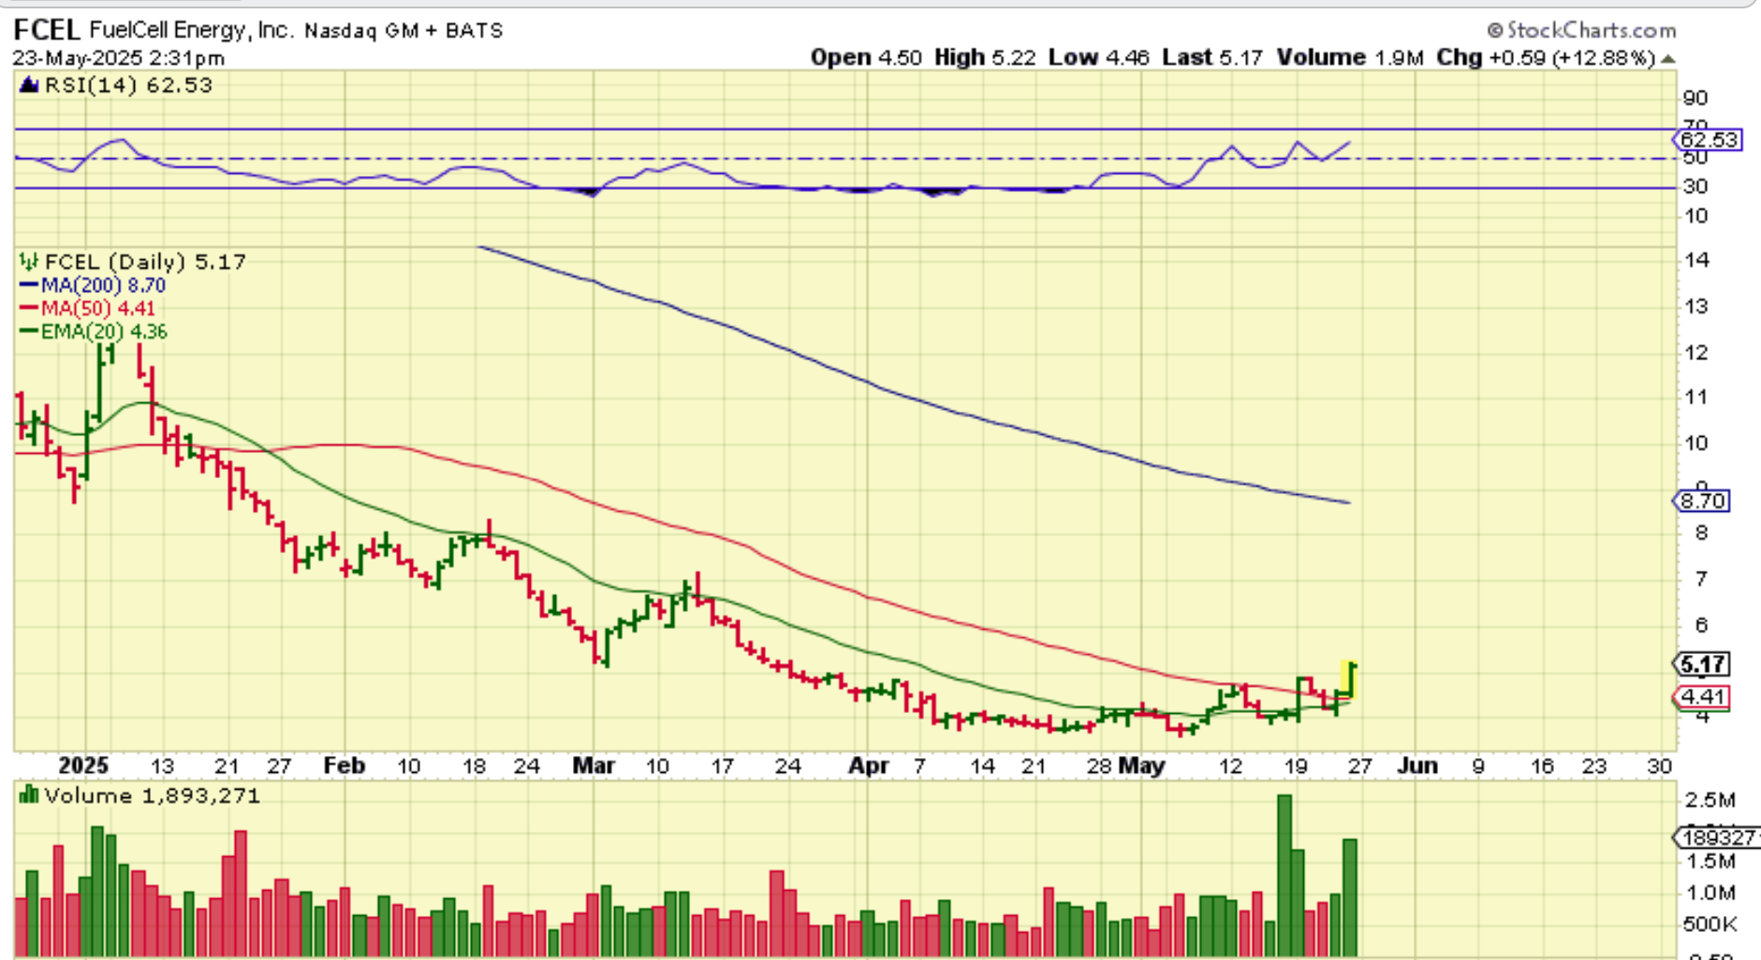Click the boxed 8.70 price-axis tag

(x=1702, y=502)
